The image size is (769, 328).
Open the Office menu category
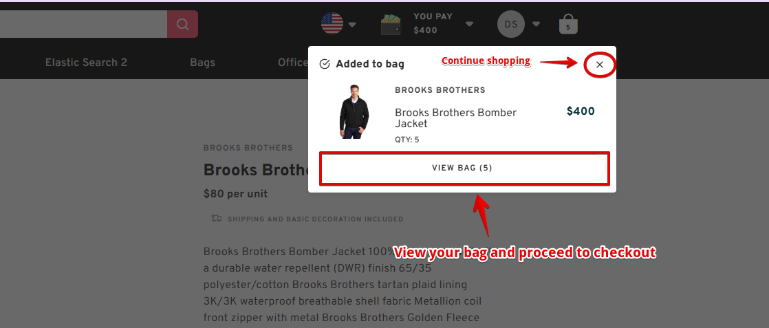coord(293,63)
